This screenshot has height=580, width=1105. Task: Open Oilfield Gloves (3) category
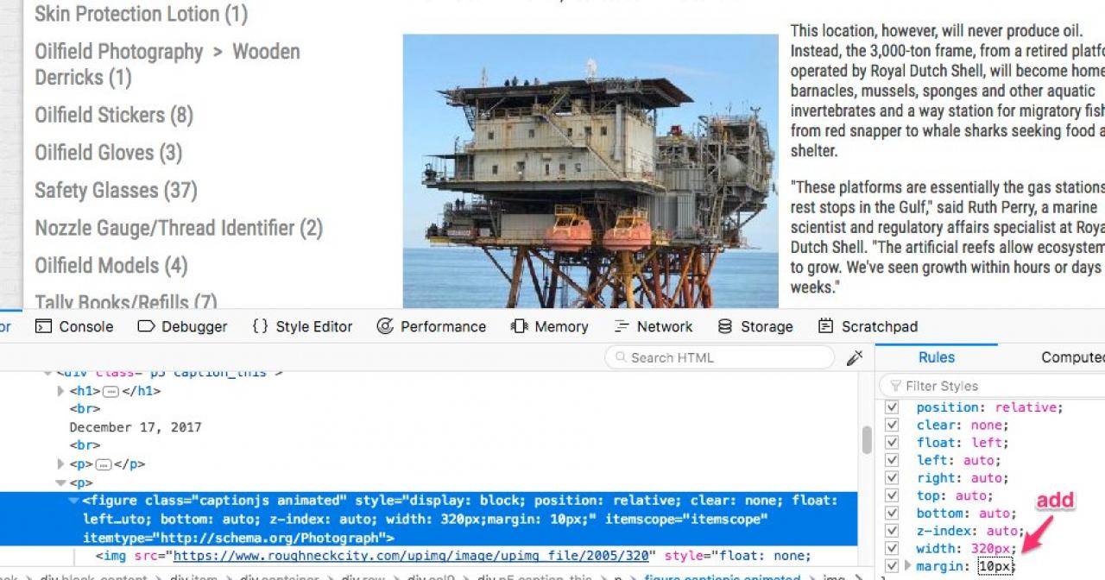108,153
